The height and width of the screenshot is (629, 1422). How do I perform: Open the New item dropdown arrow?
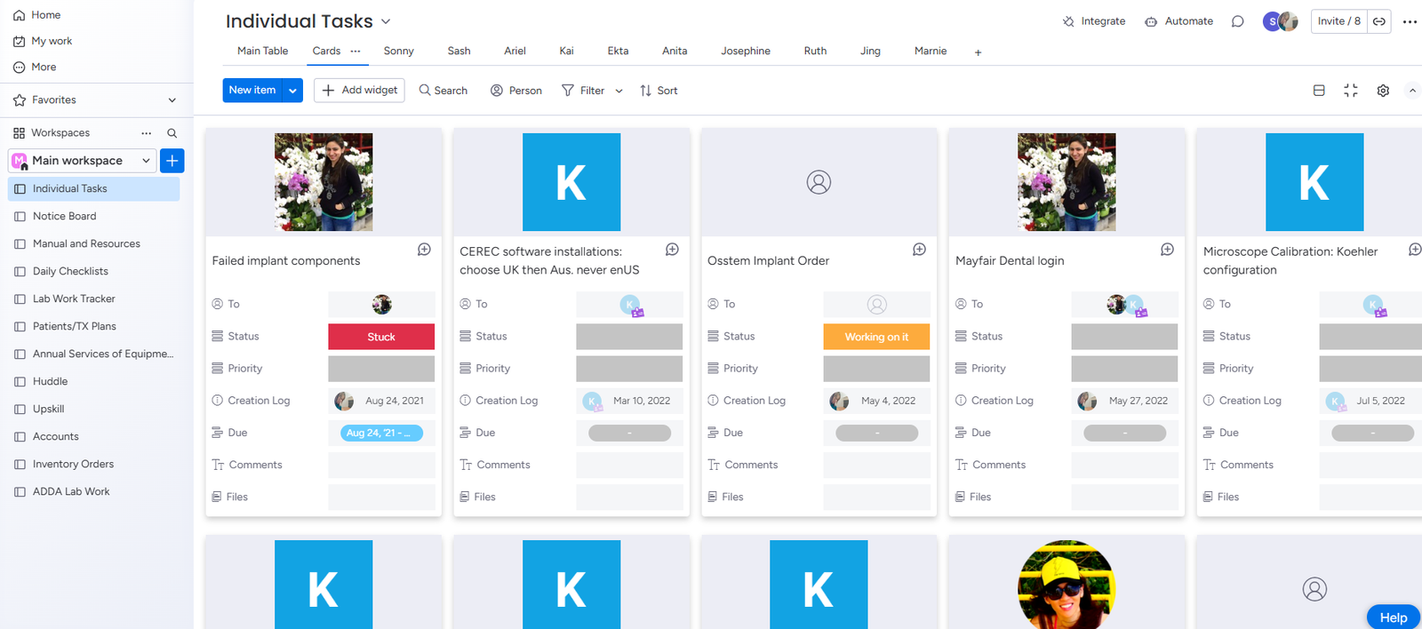pos(292,91)
